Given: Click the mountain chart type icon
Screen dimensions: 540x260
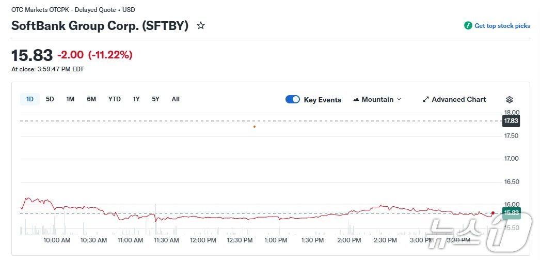Looking at the screenshot, I should tap(356, 99).
